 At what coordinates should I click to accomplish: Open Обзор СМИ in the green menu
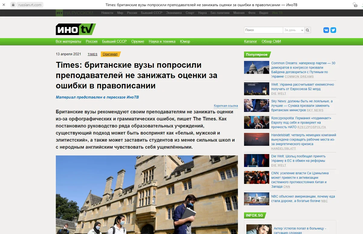pos(271,41)
